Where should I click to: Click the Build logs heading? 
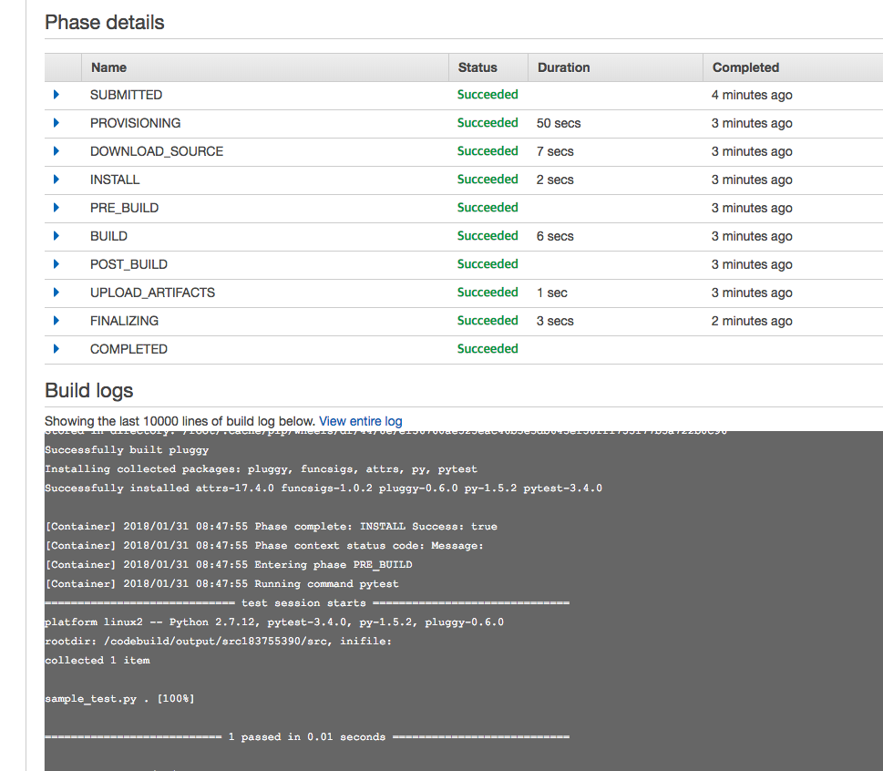pos(89,391)
